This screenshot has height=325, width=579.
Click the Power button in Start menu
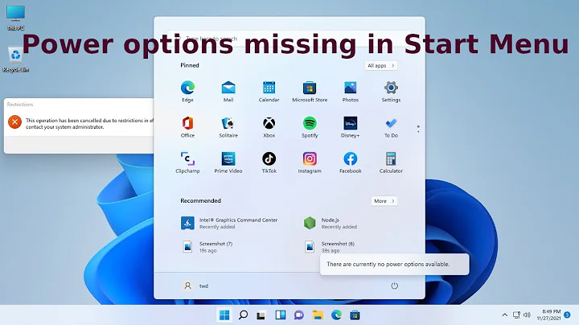tap(394, 286)
